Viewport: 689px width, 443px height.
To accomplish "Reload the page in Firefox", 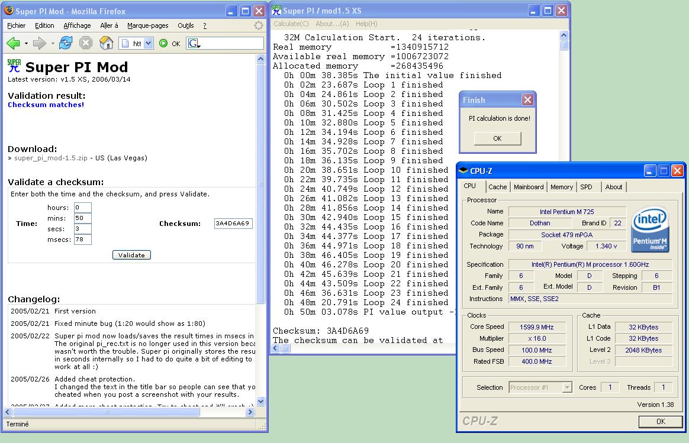I will click(x=66, y=43).
